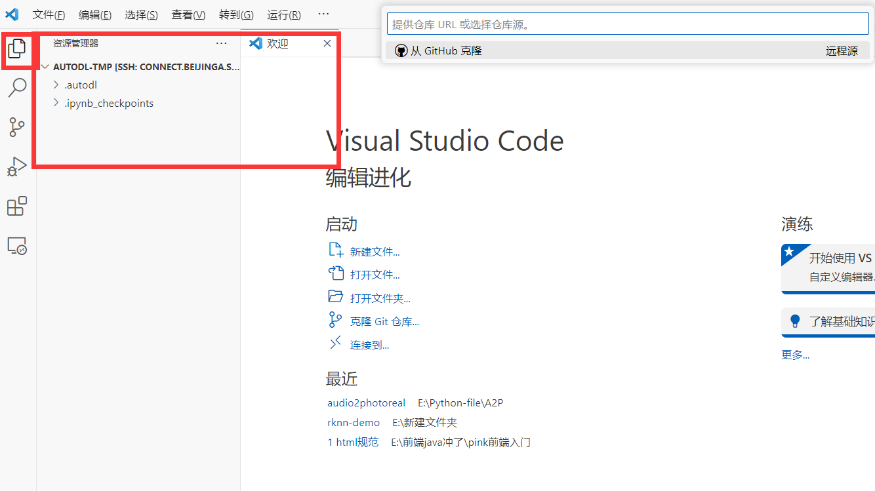The image size is (875, 491).
Task: Click the path E:\前端java冲了\pink前端入门
Action: pyautogui.click(x=460, y=442)
